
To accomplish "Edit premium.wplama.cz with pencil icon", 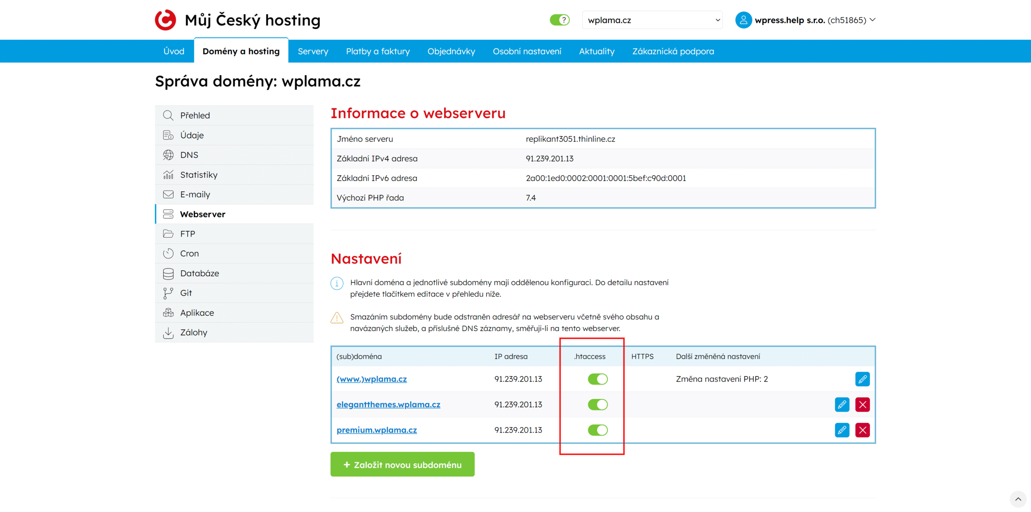I will point(842,430).
